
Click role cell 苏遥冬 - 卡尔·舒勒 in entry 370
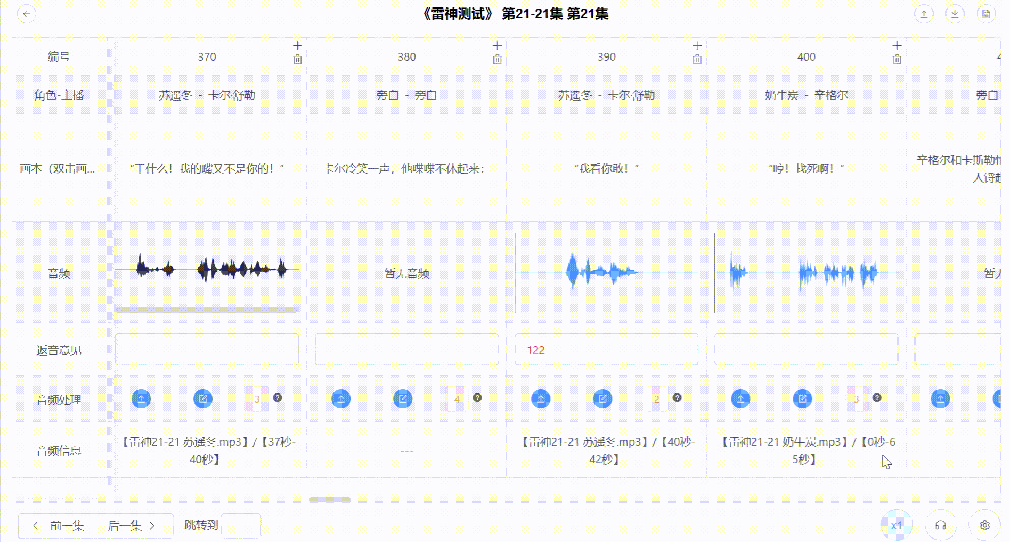pyautogui.click(x=207, y=95)
